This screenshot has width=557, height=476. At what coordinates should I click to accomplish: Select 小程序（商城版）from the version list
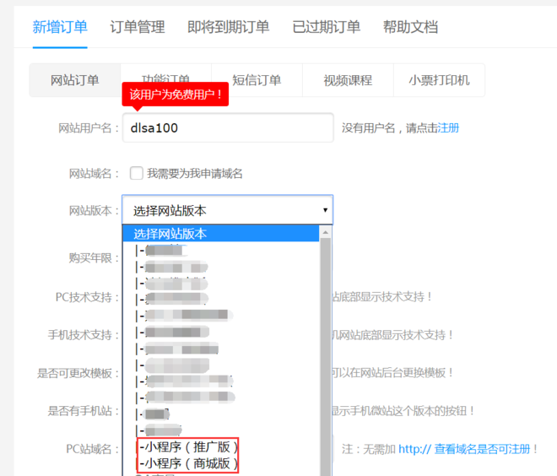point(189,463)
